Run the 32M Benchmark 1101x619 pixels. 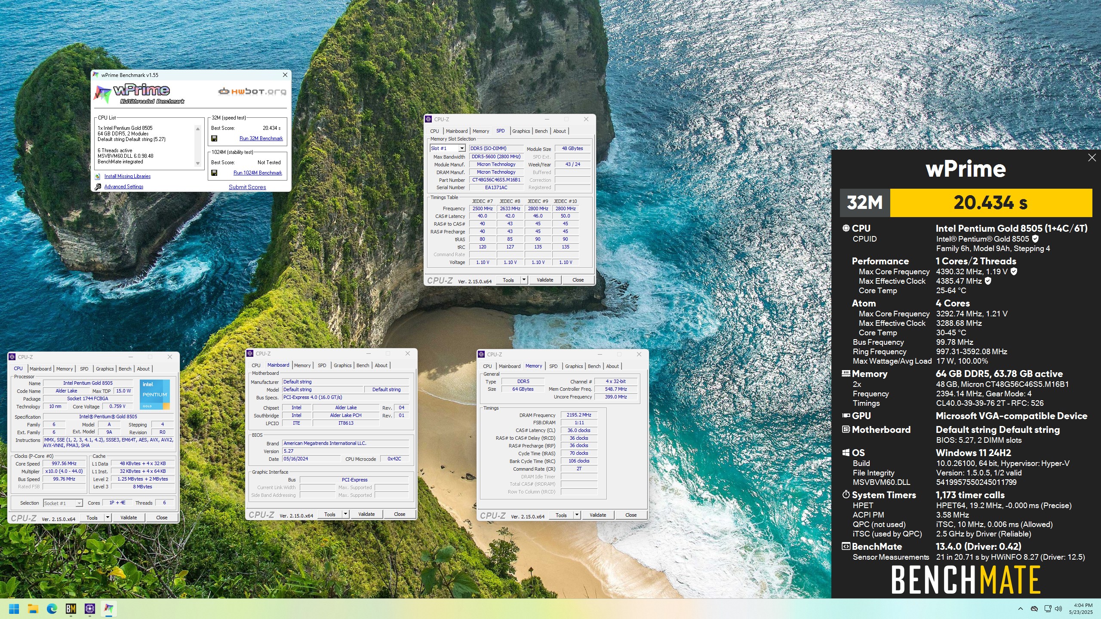(261, 138)
